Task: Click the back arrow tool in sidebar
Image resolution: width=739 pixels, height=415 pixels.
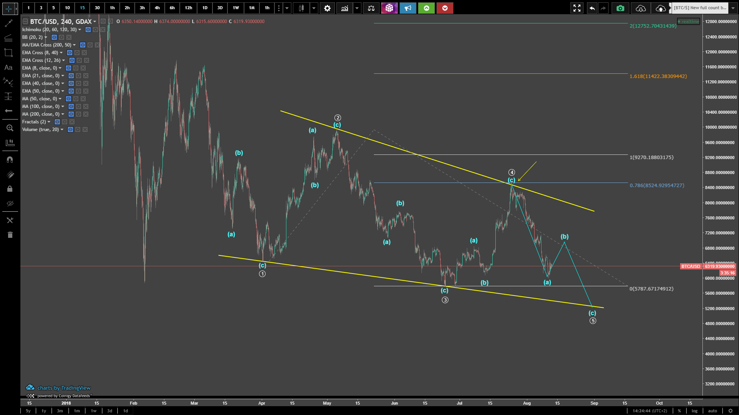Action: (x=8, y=111)
